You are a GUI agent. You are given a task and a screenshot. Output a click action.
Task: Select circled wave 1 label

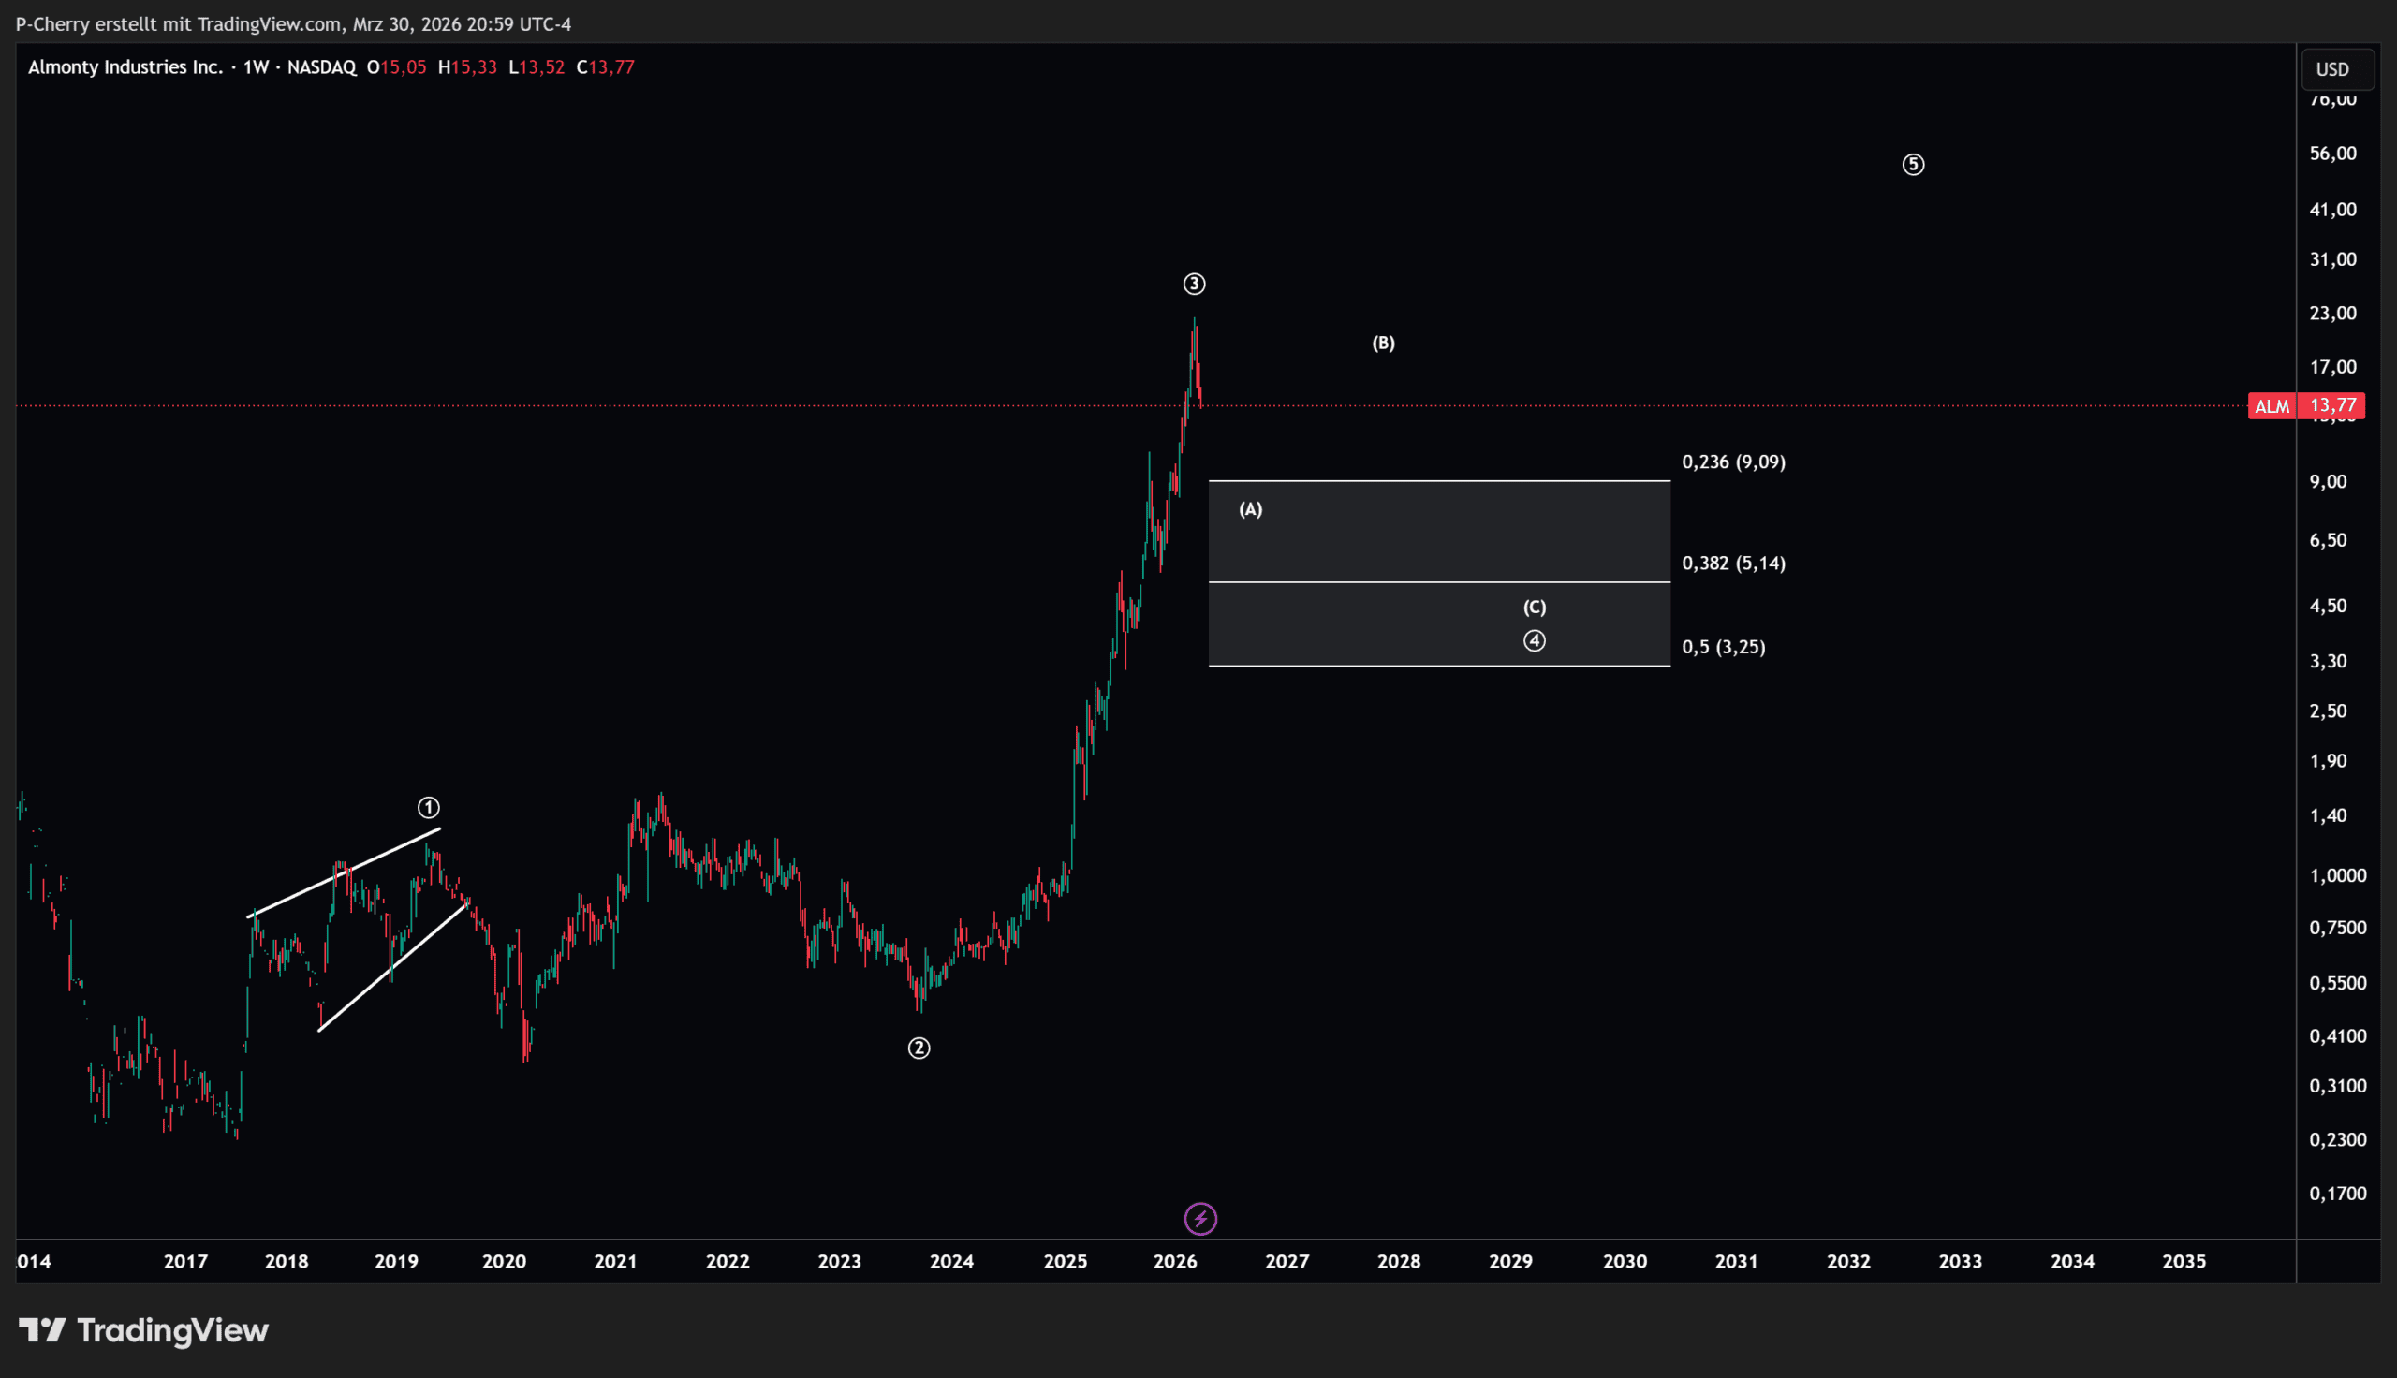coord(429,807)
